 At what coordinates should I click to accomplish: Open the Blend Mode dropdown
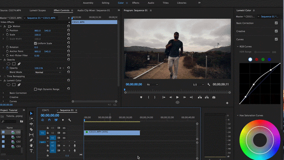[48, 72]
